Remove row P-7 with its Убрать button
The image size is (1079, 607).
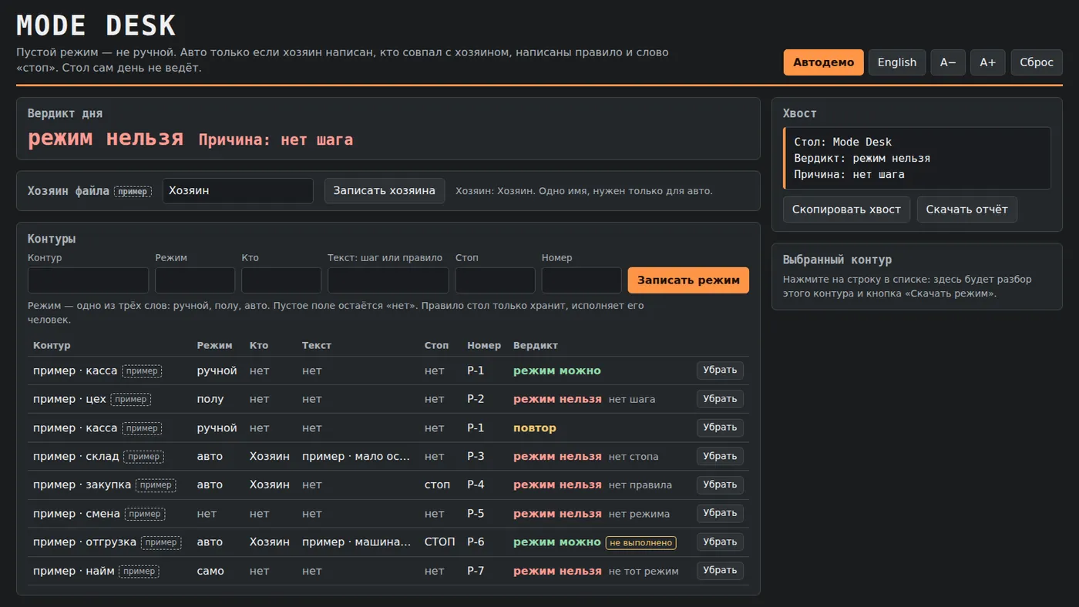click(720, 570)
